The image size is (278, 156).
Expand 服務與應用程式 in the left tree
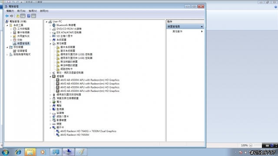point(7,55)
